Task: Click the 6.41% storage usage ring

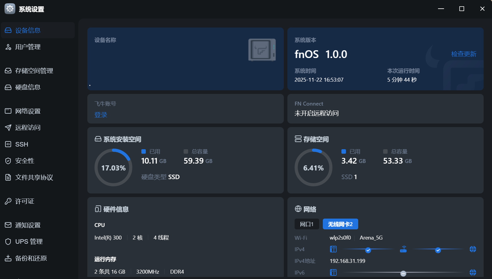Action: (313, 167)
